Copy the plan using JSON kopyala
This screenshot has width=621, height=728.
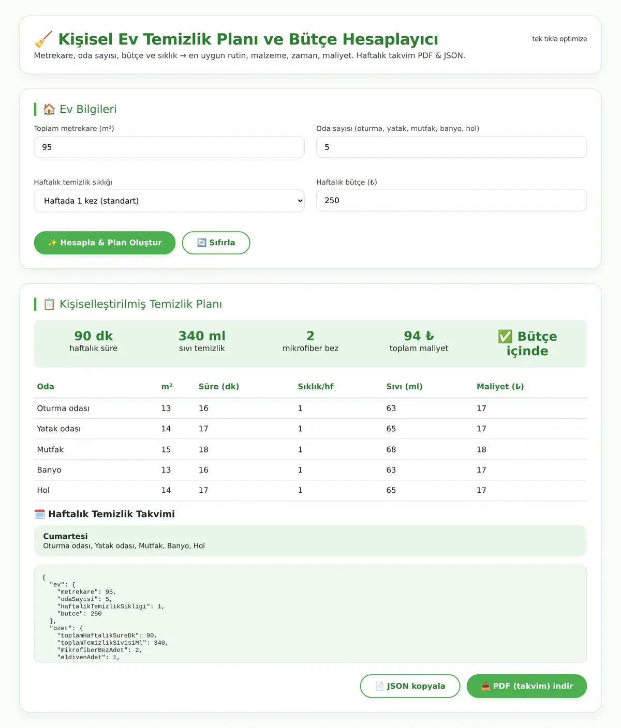pyautogui.click(x=410, y=686)
